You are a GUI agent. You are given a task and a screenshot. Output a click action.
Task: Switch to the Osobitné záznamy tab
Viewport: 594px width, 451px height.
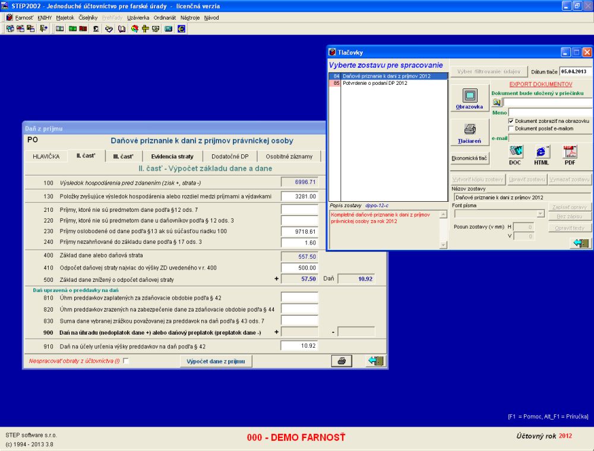pyautogui.click(x=289, y=156)
